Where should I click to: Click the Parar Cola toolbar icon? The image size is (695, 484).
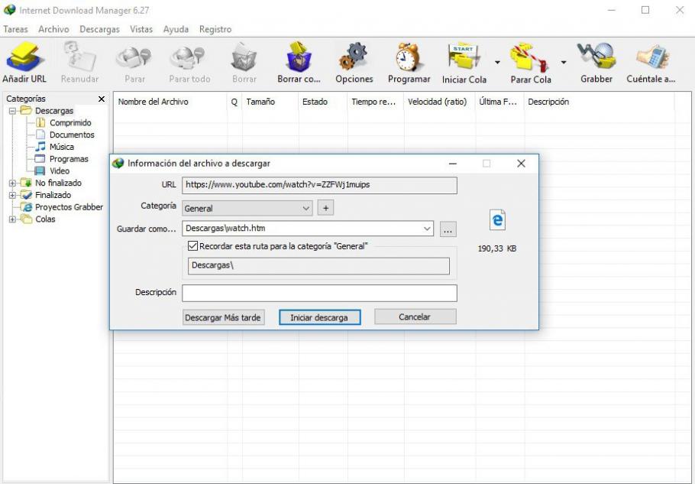(x=530, y=57)
